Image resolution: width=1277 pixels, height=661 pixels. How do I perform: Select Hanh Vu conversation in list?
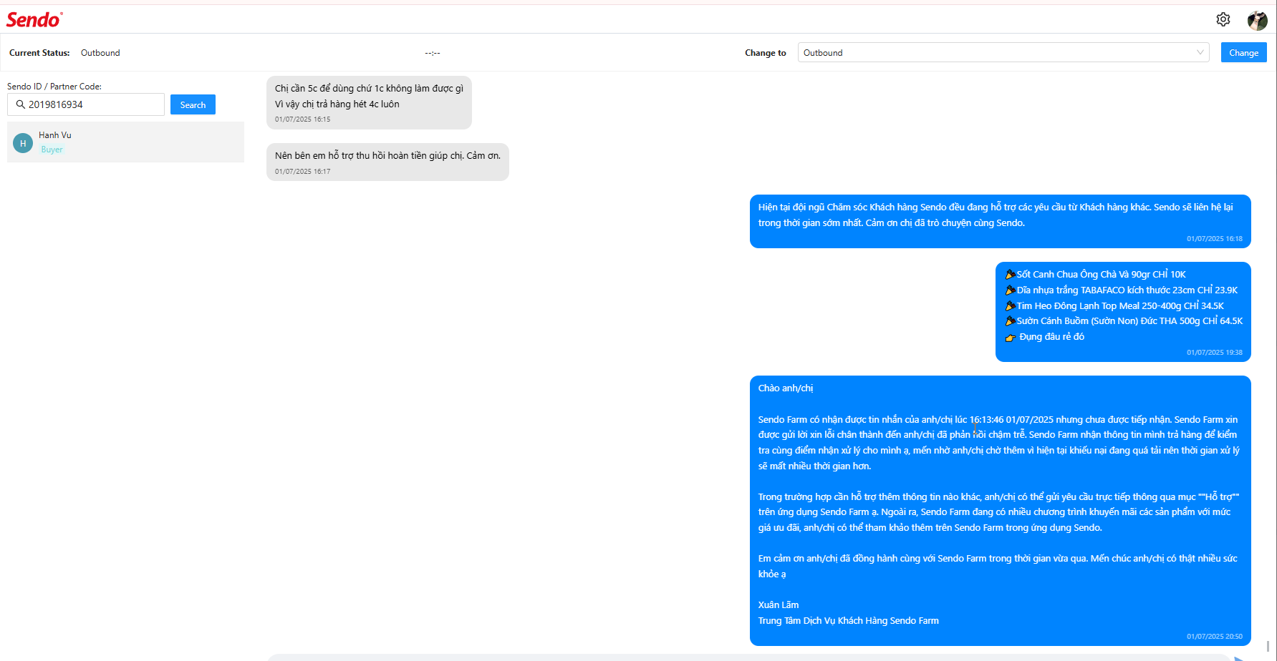coord(125,142)
